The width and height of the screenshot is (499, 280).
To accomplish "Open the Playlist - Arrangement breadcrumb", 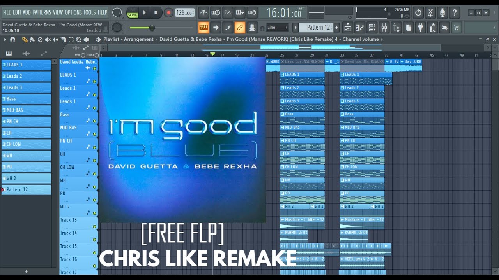I will (128, 39).
